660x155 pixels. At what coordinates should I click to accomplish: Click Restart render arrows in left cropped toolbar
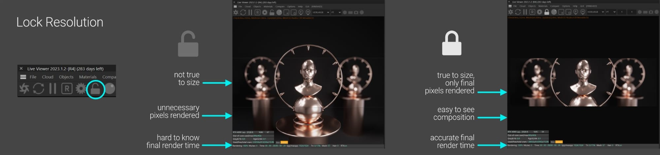click(38, 88)
